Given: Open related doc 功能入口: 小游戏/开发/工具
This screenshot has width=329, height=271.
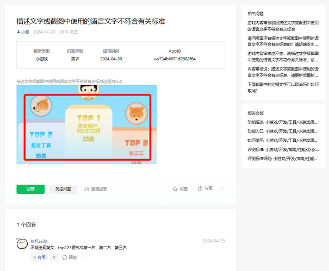Looking at the screenshot, I should pyautogui.click(x=282, y=131).
